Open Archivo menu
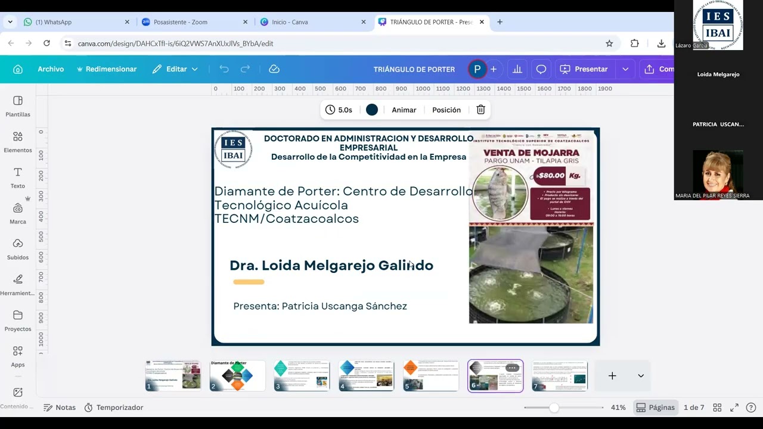763x429 pixels. coord(51,69)
